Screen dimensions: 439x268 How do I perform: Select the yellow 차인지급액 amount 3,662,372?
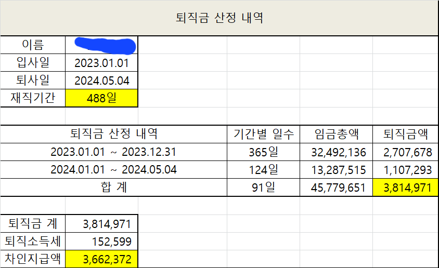(x=102, y=259)
